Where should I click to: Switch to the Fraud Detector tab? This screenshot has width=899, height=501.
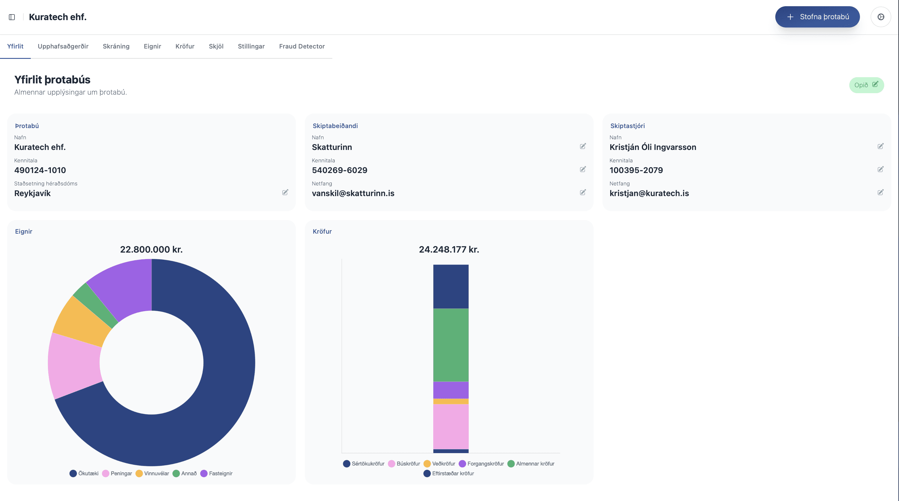click(302, 46)
